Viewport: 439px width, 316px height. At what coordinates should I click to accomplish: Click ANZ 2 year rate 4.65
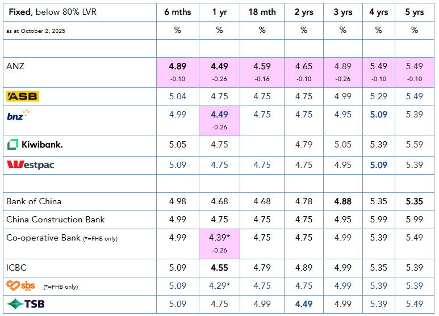coord(304,66)
